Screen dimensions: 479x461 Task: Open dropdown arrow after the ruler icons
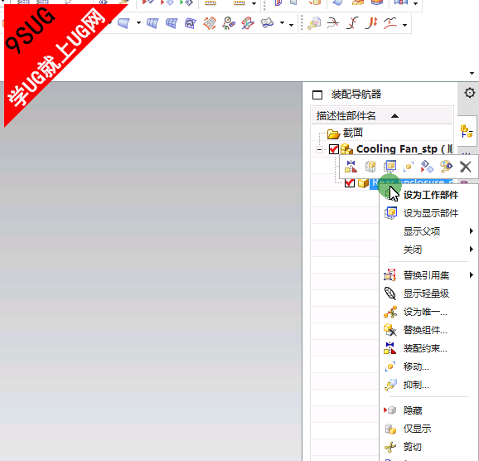(x=254, y=3)
